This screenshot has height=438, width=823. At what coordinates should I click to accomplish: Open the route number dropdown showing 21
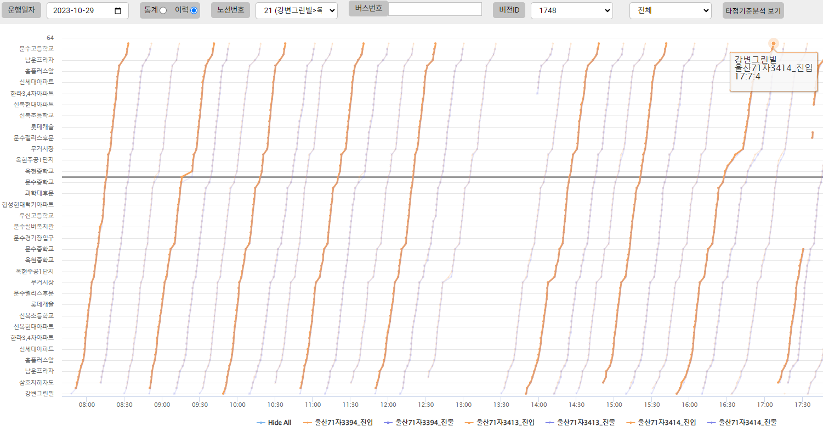point(296,10)
